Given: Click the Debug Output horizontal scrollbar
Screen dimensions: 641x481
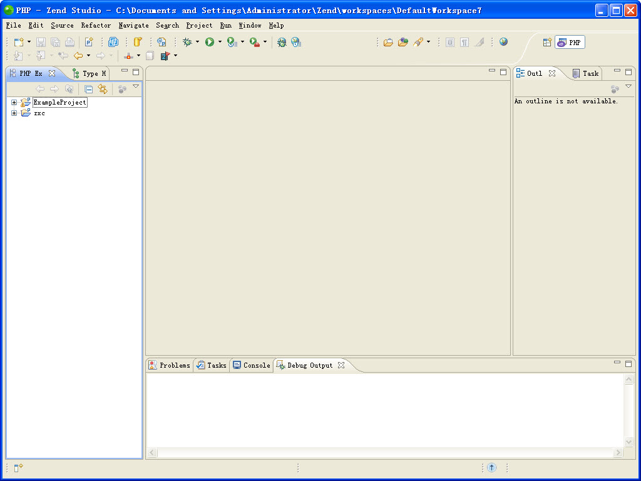Looking at the screenshot, I should click(385, 452).
